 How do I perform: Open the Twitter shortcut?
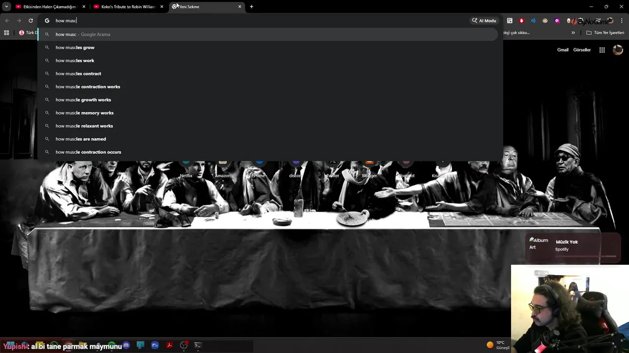[333, 170]
